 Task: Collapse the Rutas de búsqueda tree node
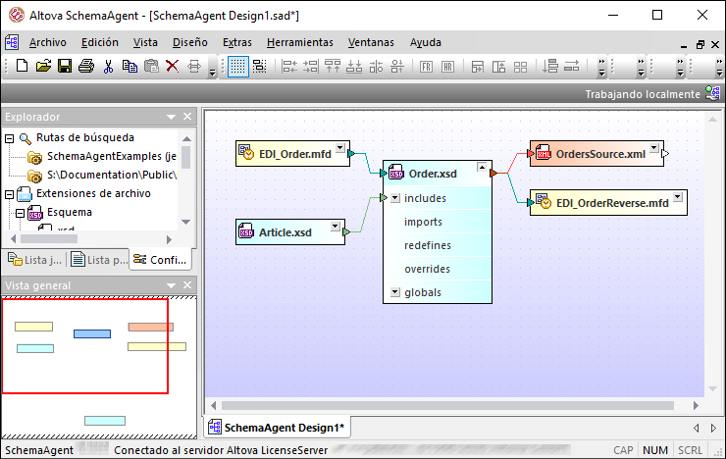pos(10,138)
